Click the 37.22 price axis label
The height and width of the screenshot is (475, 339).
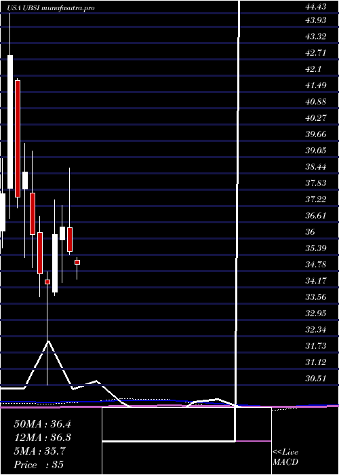click(315, 199)
